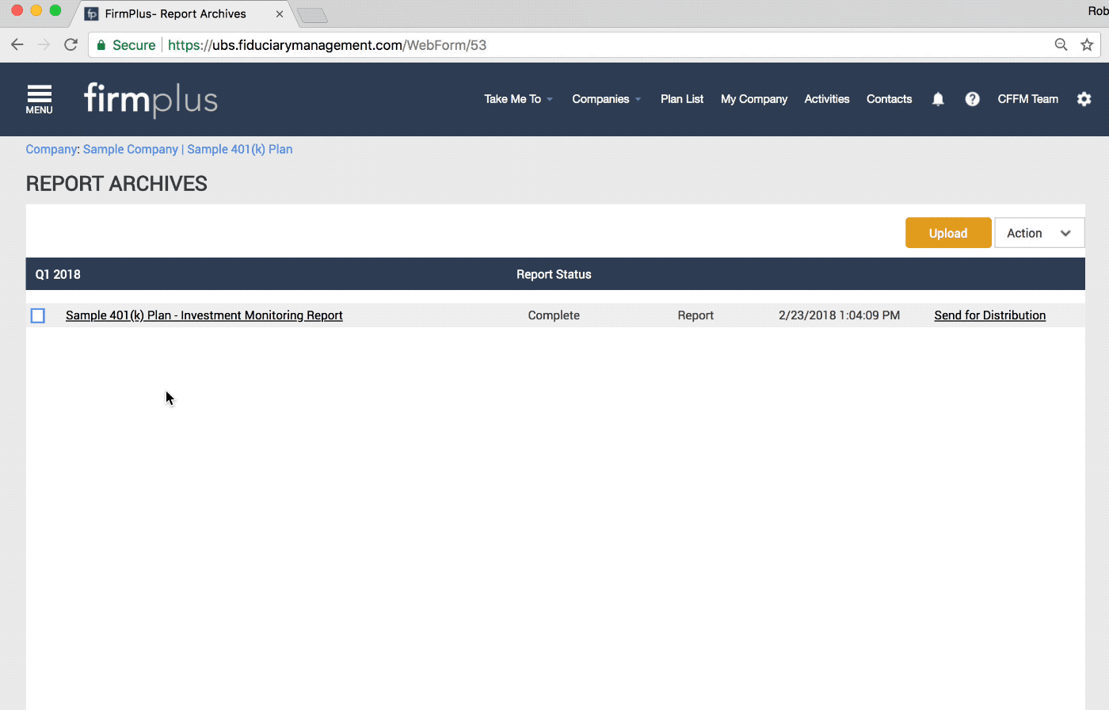
Task: Click the firmplus logo
Action: click(x=151, y=100)
